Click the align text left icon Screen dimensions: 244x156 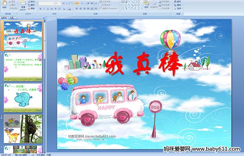click(77, 9)
